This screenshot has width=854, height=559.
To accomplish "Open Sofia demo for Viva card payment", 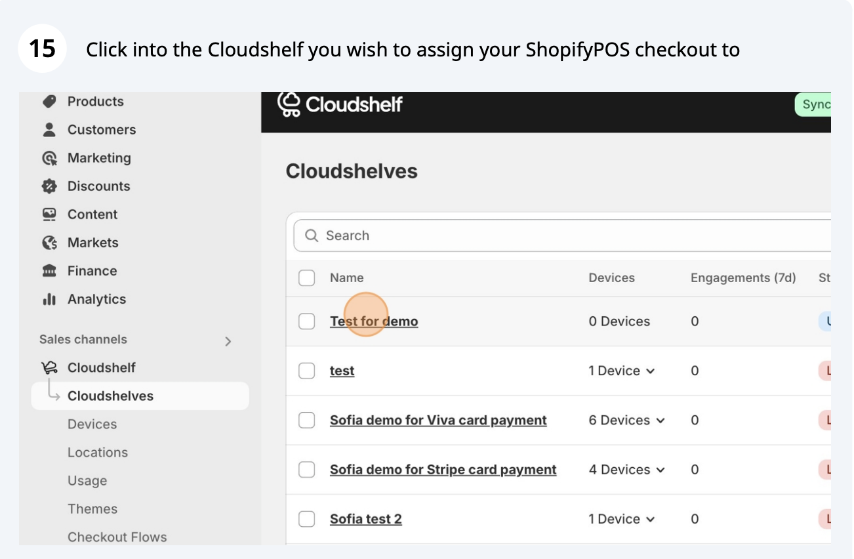I will click(x=438, y=421).
